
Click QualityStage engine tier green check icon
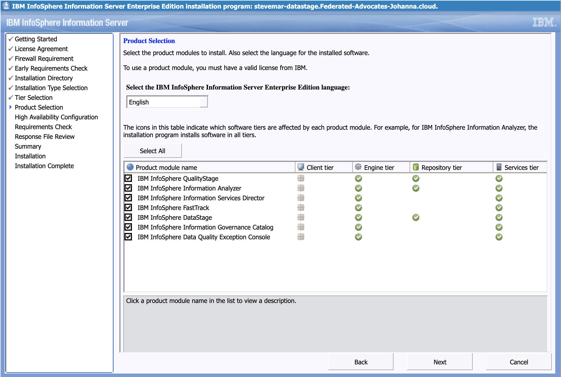[359, 178]
